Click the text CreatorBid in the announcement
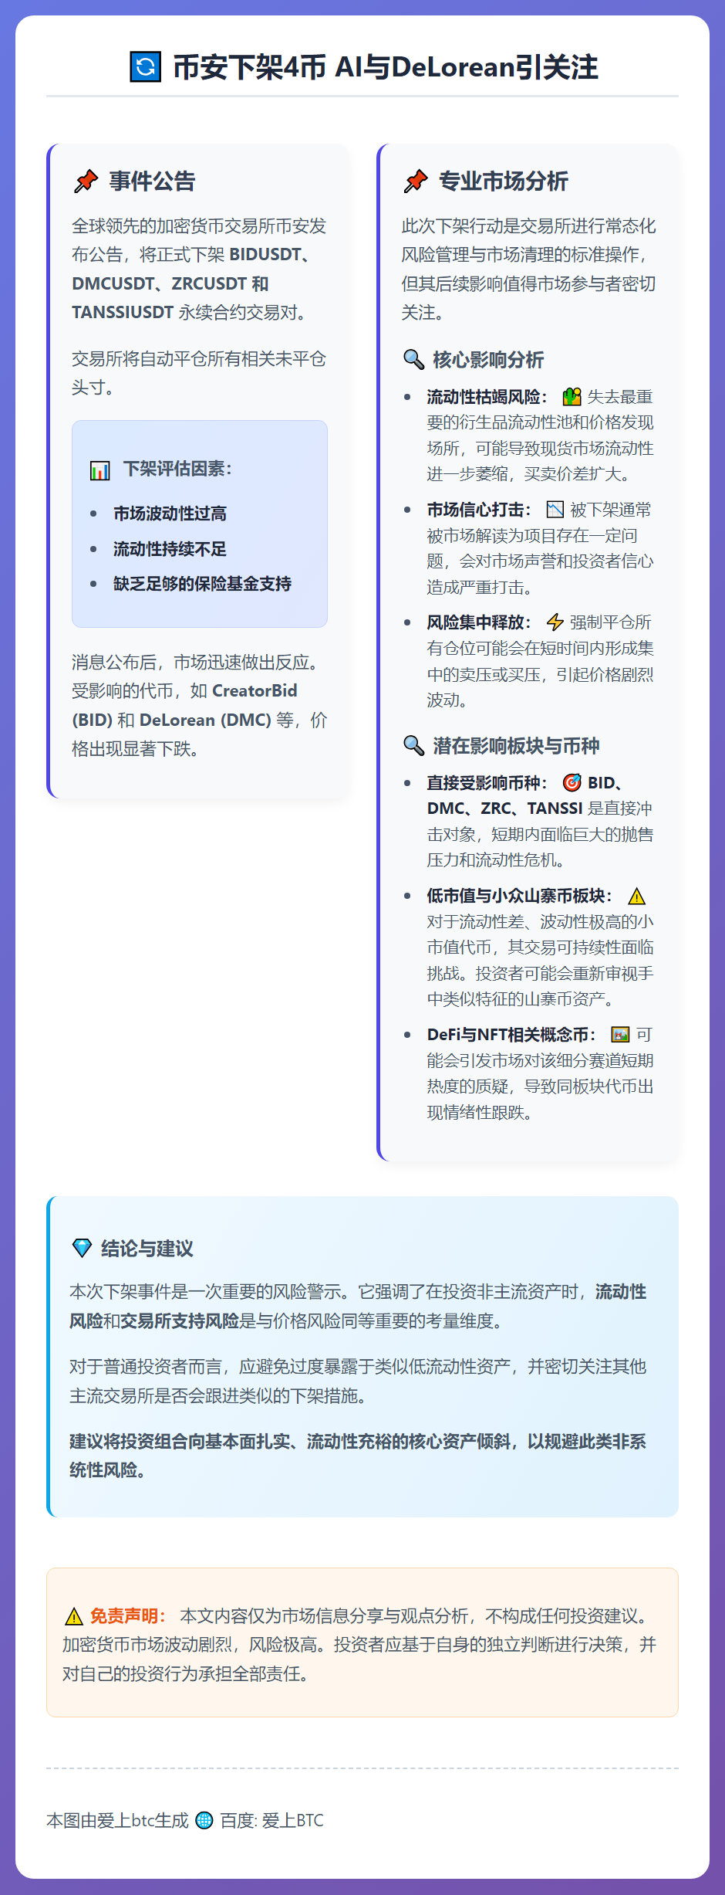This screenshot has height=1895, width=725. pos(255,691)
